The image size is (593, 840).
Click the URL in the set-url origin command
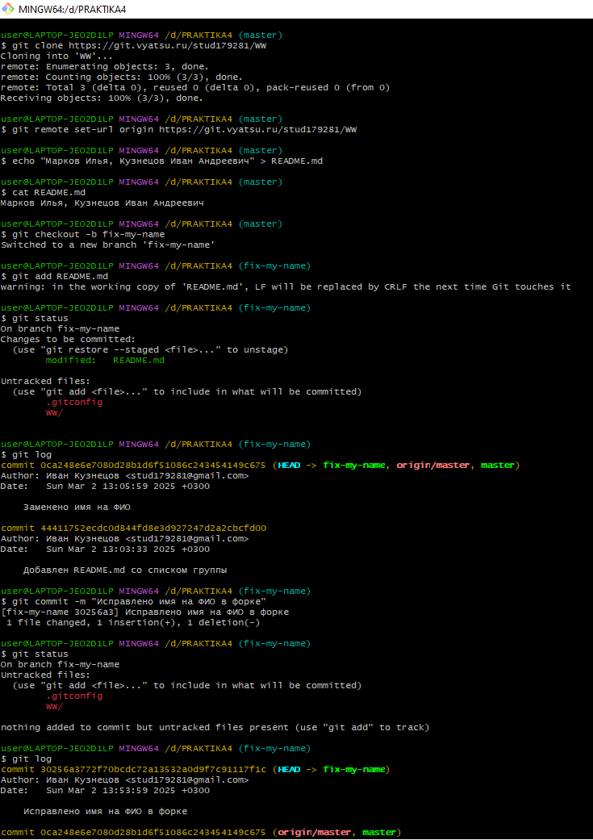[x=258, y=130]
